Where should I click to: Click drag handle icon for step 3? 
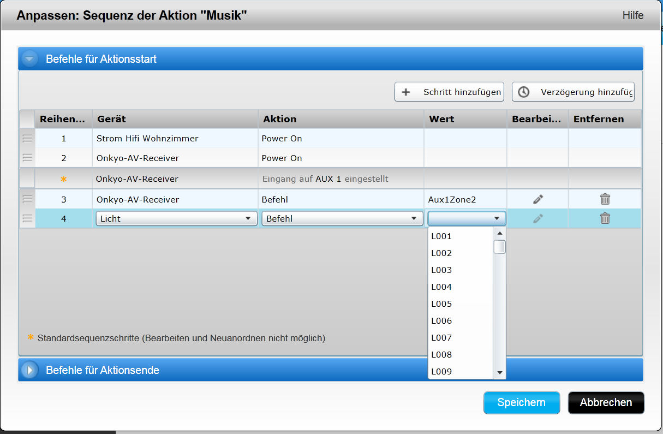(27, 199)
